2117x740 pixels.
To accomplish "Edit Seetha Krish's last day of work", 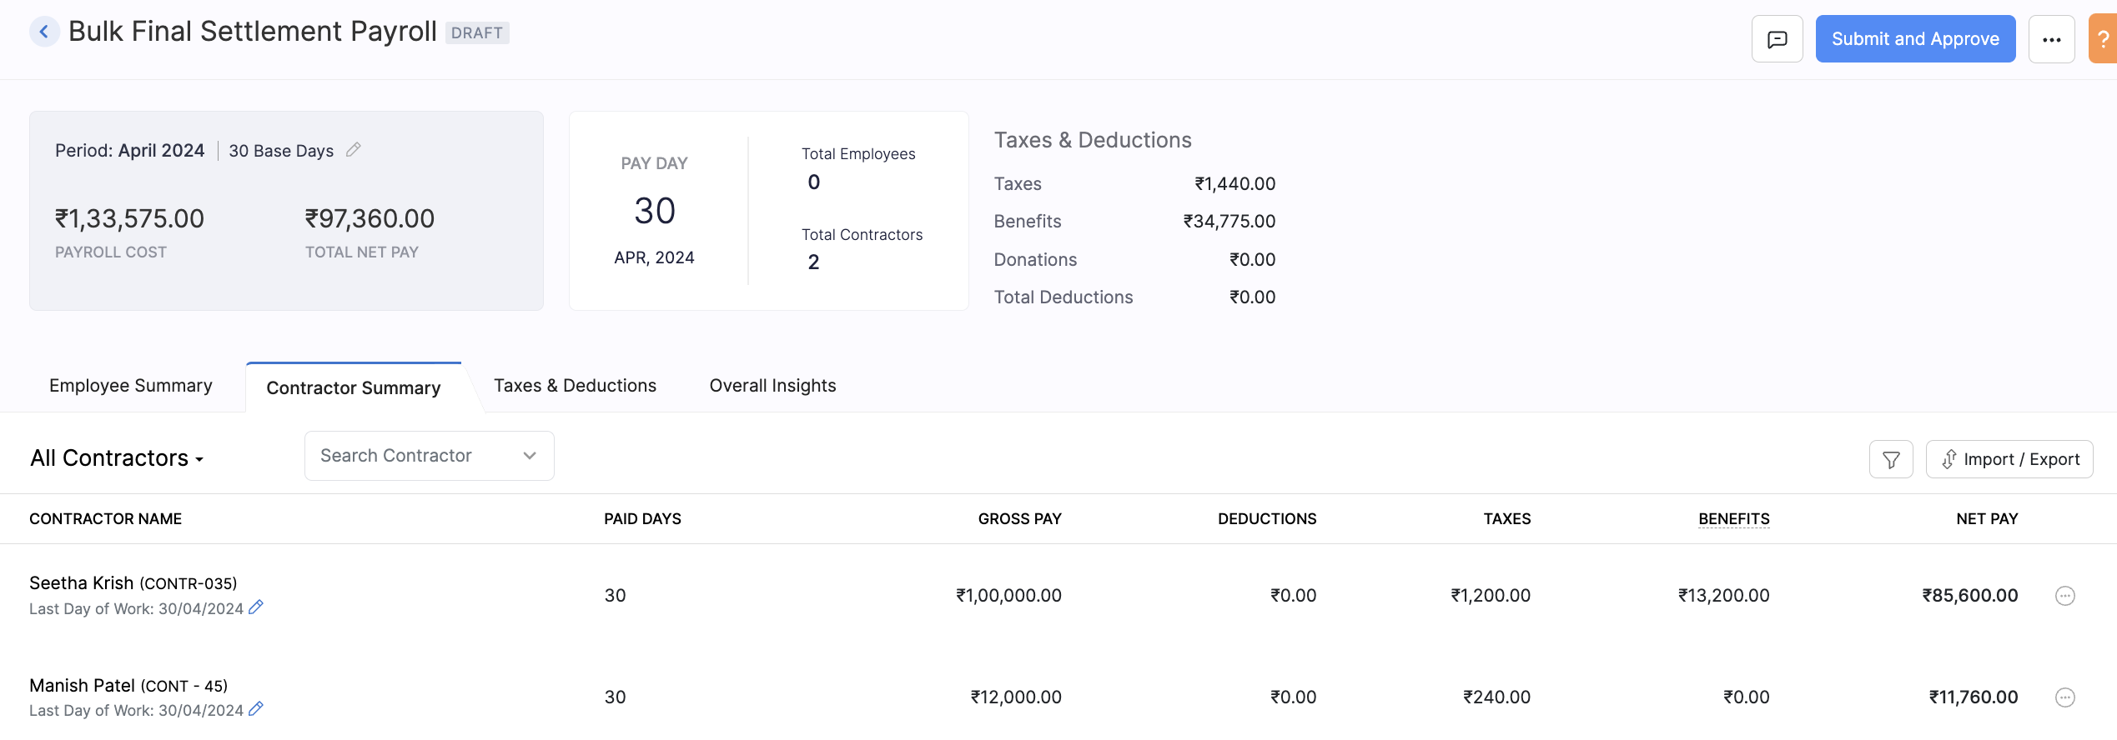I will coord(256,607).
